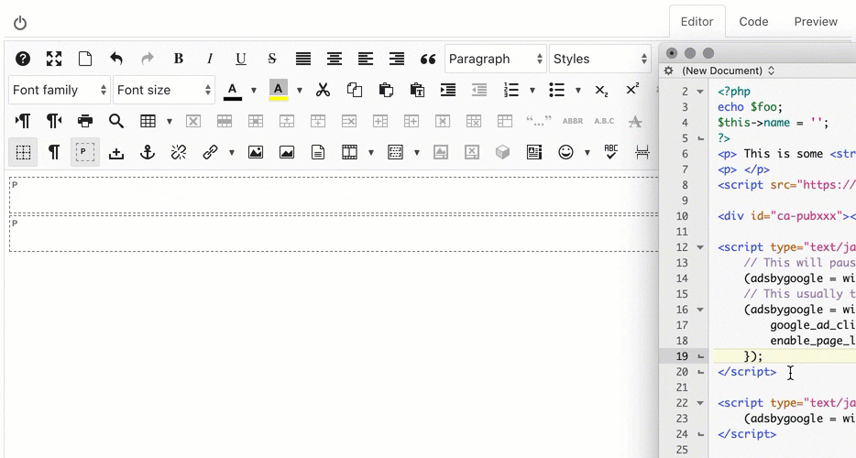Open the Font size dropdown
The image size is (856, 458).
point(164,90)
